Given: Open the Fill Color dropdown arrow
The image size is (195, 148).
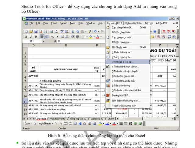Looking at the screenshot, I should coord(94,37).
